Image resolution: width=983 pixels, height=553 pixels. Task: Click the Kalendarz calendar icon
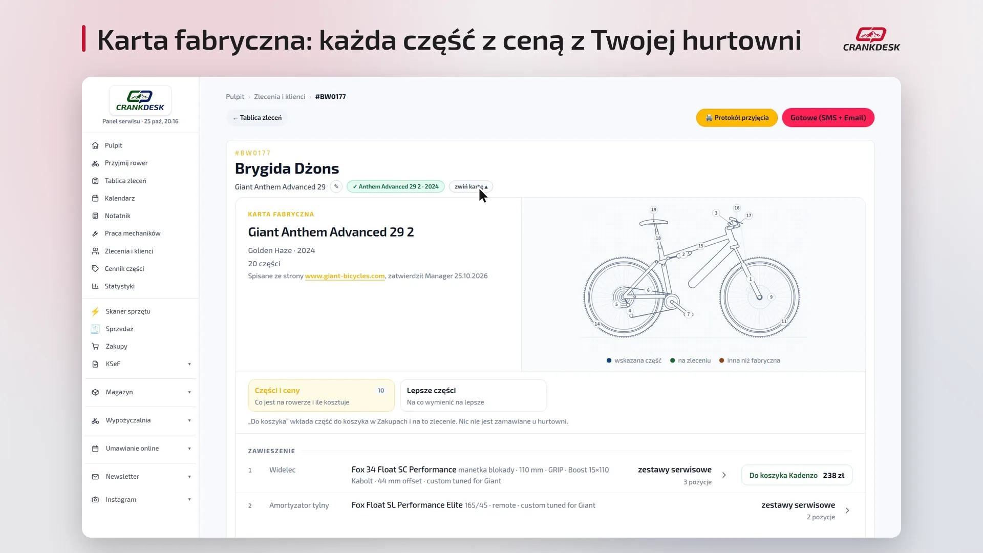click(95, 198)
